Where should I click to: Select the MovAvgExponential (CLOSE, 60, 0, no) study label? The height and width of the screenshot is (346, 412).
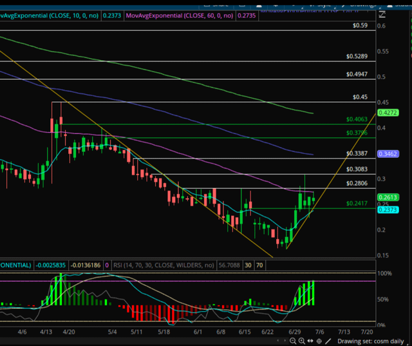point(180,15)
